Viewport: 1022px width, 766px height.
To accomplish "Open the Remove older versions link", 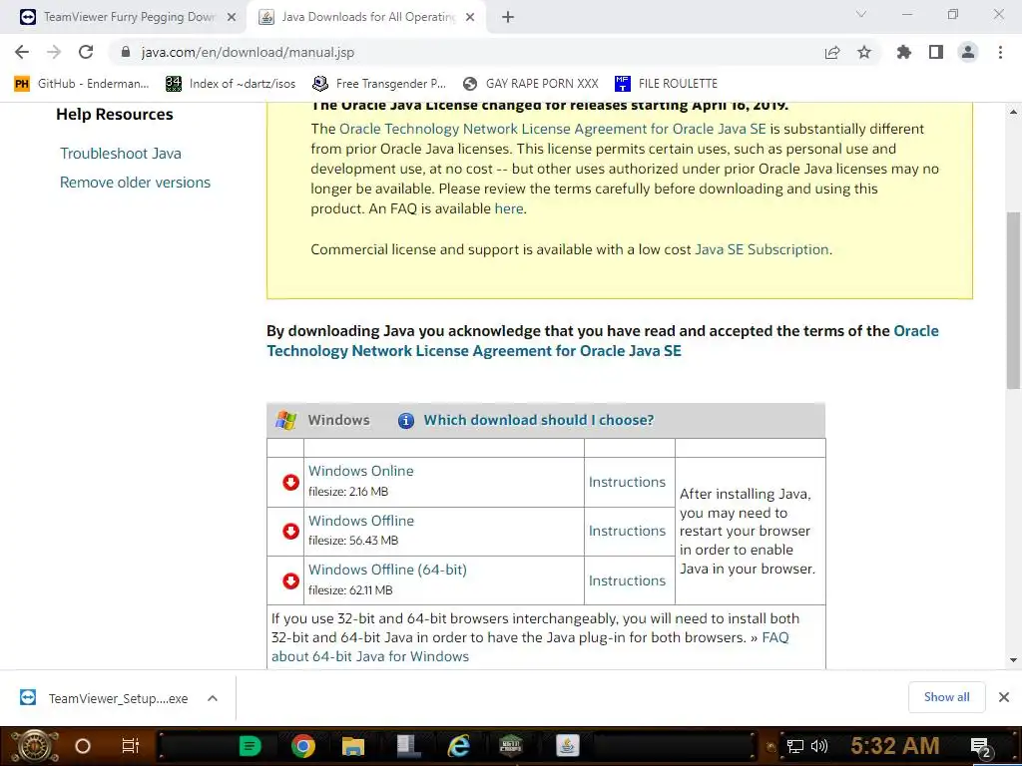I will point(135,183).
